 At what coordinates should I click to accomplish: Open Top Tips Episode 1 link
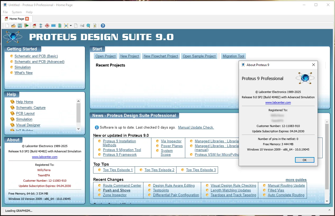click(x=118, y=170)
